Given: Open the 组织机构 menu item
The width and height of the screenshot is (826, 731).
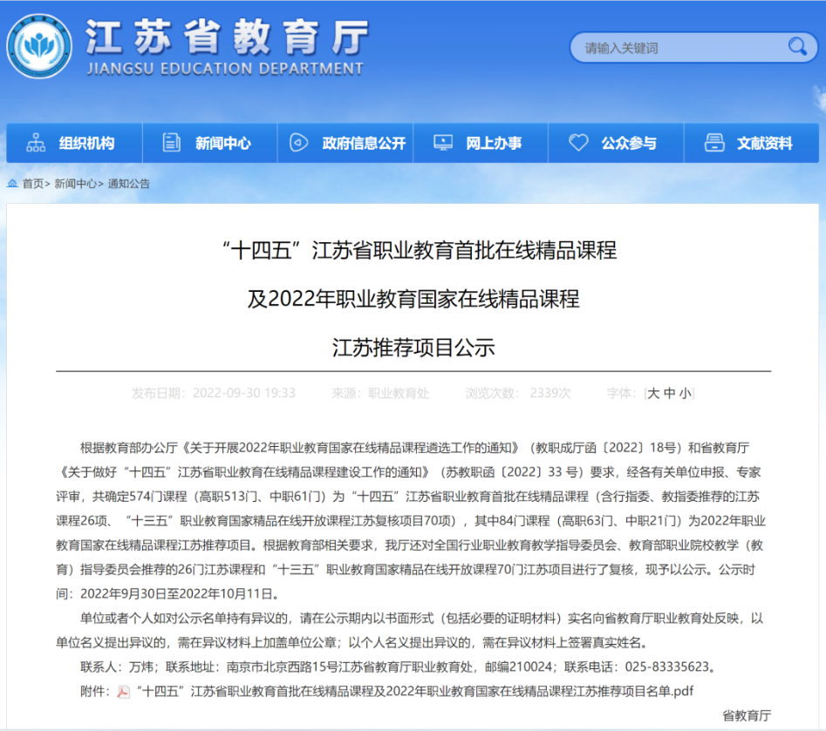Looking at the screenshot, I should [x=86, y=144].
